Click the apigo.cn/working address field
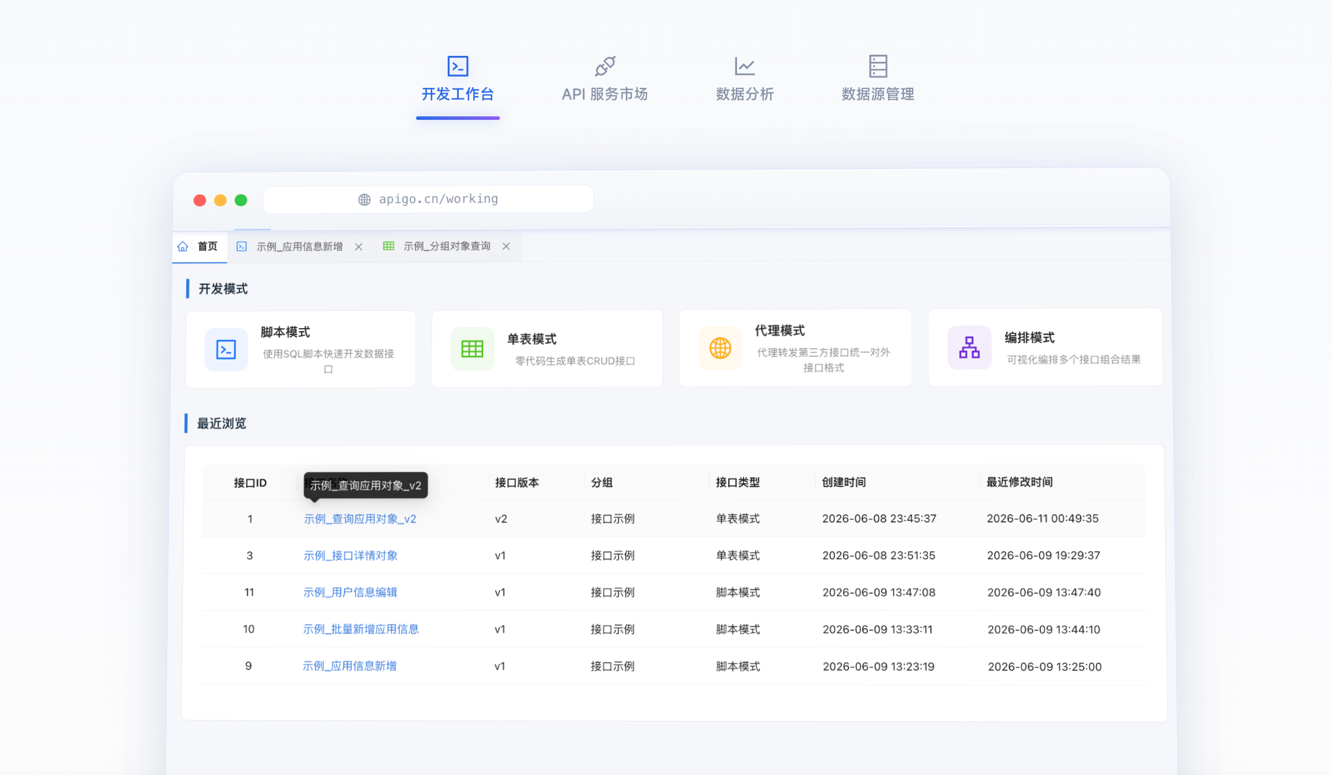The width and height of the screenshot is (1332, 775). tap(428, 199)
